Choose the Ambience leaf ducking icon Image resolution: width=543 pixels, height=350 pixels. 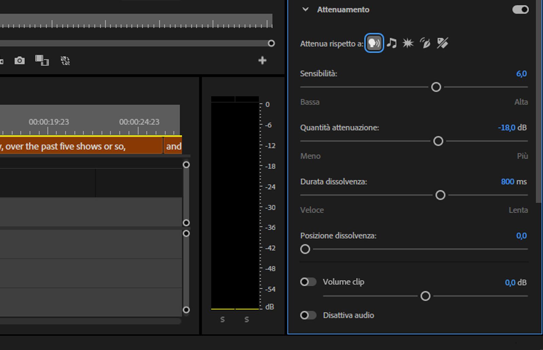(x=425, y=43)
